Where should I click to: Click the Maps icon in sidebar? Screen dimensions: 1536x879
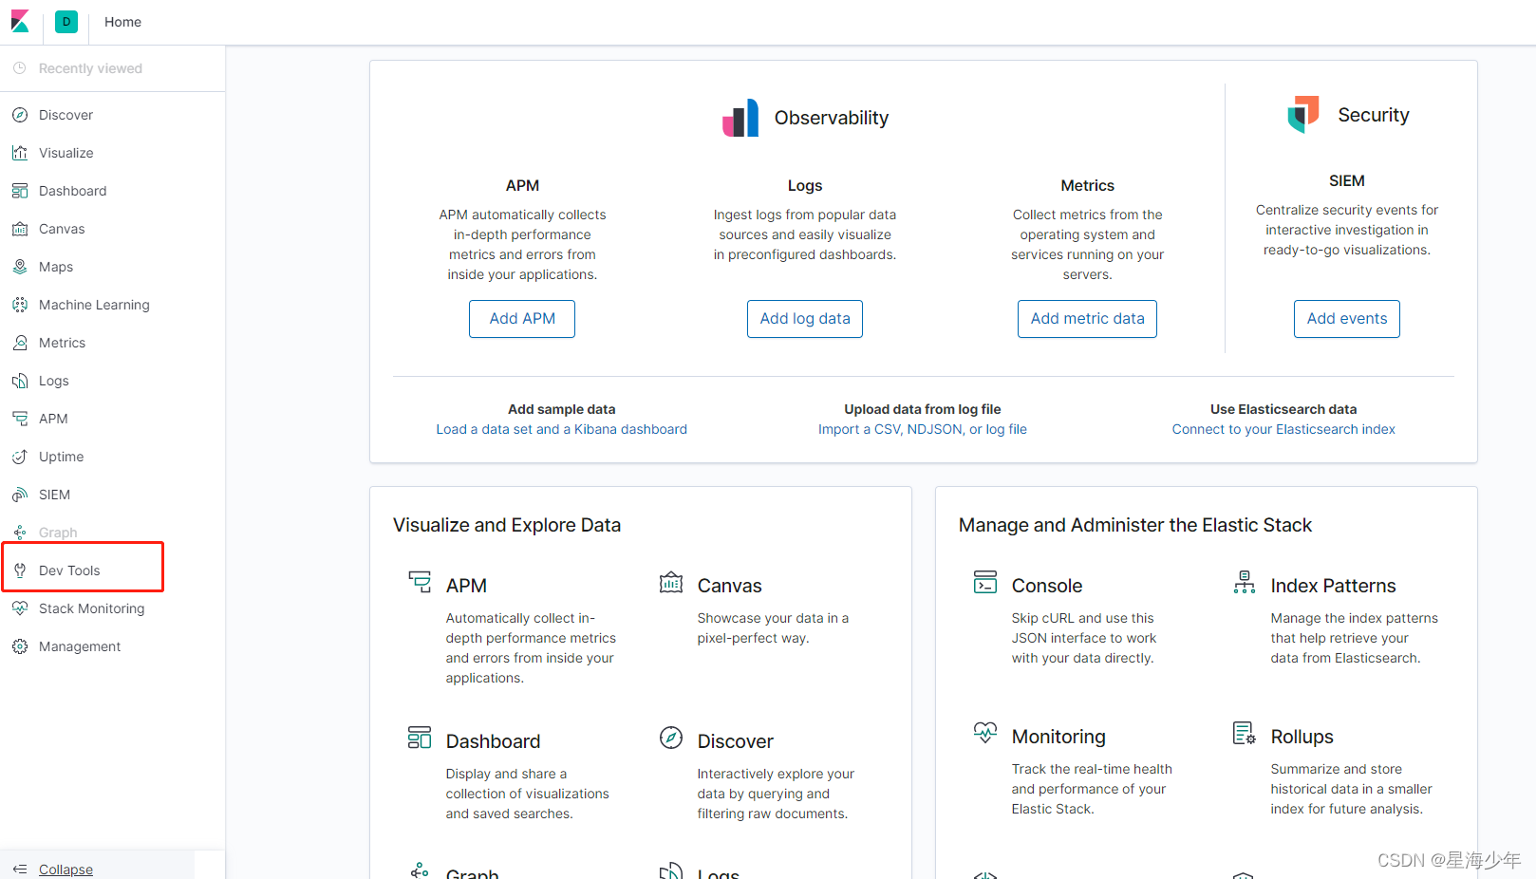(20, 267)
